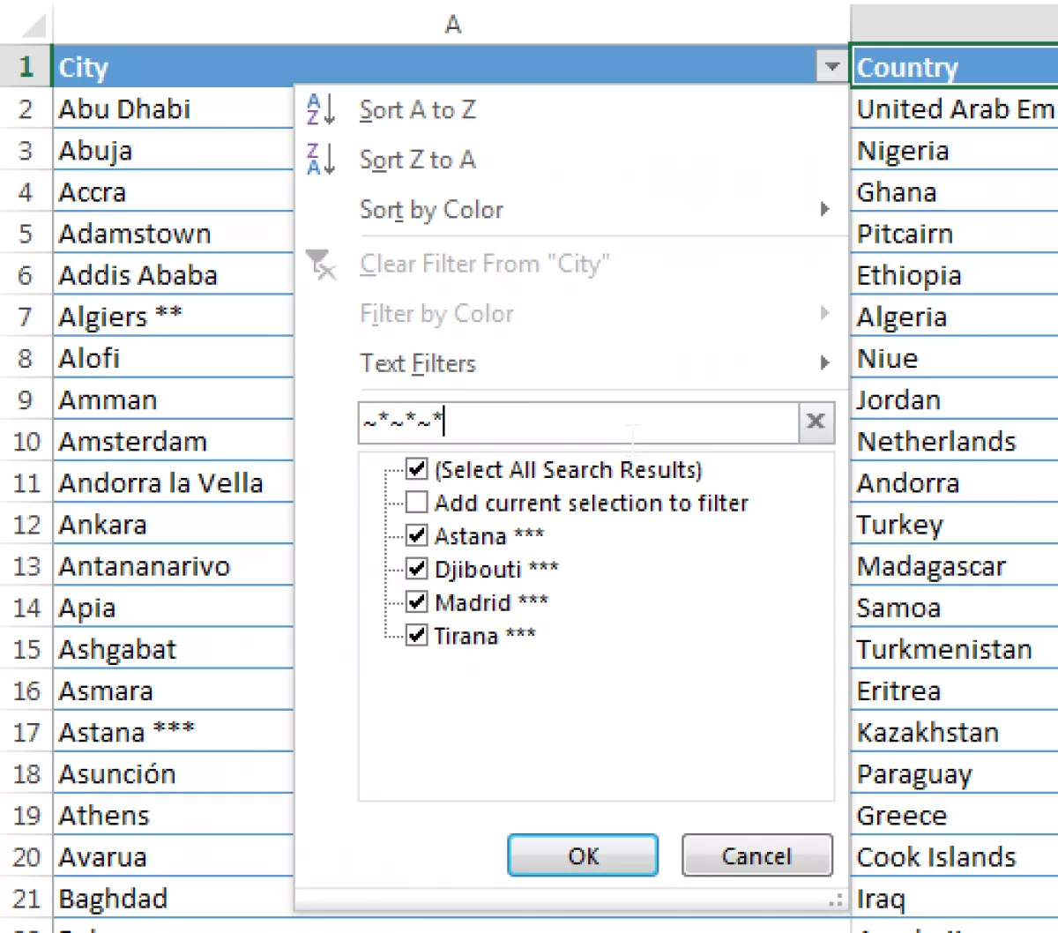Uncheck the Astana *** checkbox

pos(417,535)
